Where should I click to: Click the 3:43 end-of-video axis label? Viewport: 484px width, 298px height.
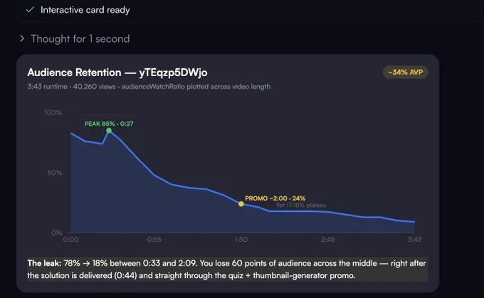[414, 240]
